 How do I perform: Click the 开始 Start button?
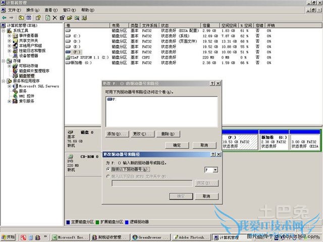pos(9,237)
